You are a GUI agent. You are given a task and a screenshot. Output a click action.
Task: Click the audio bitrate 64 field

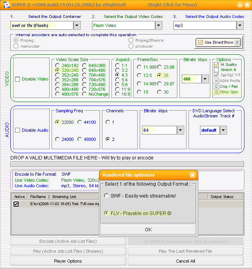point(160,130)
